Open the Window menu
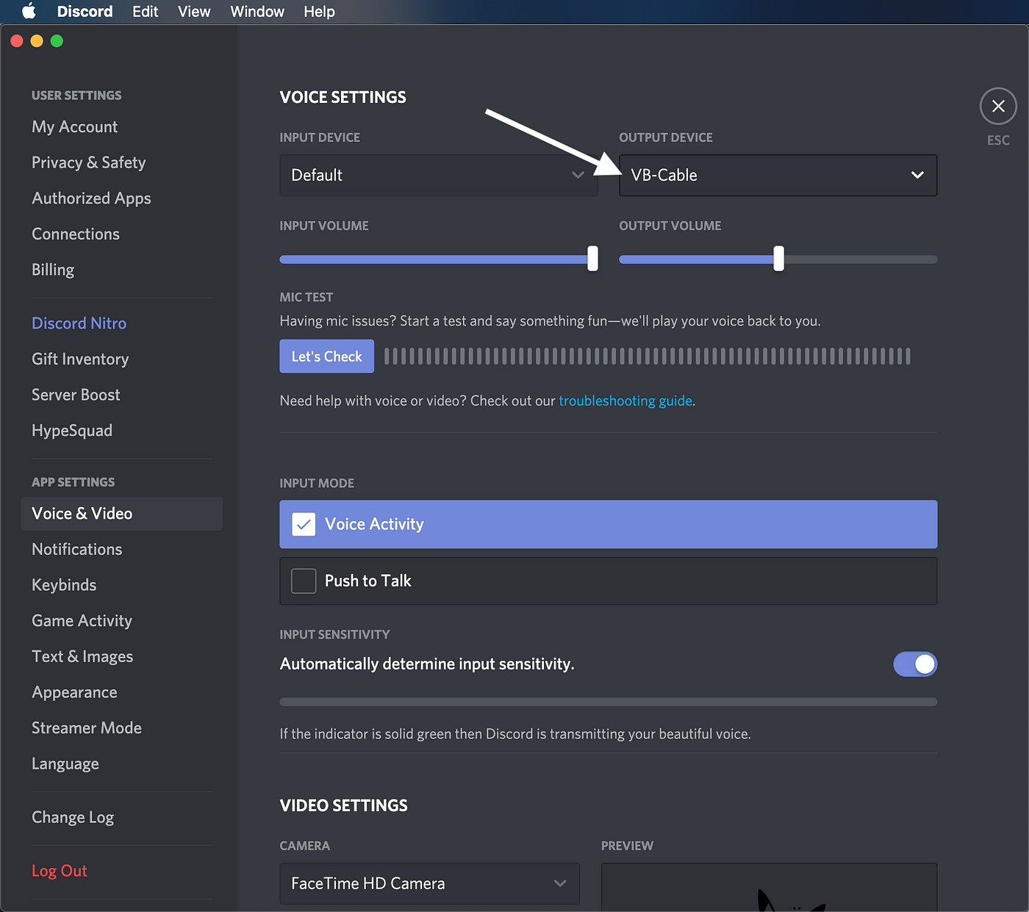This screenshot has height=912, width=1029. [257, 11]
